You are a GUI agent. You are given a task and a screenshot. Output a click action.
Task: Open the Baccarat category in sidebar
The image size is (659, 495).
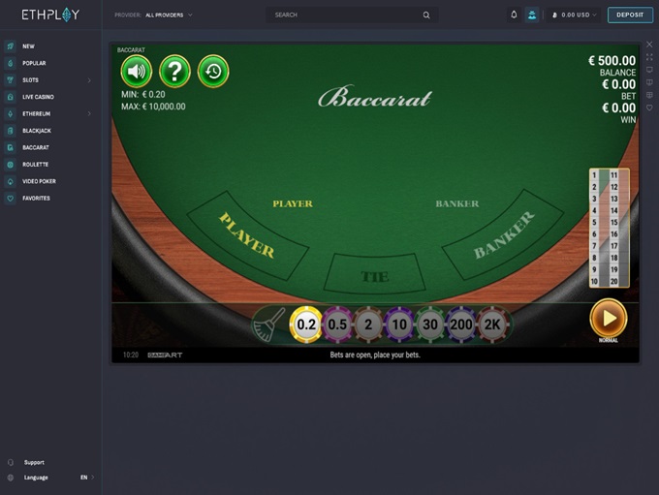(35, 147)
